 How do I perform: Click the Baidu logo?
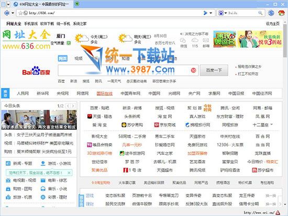36,71
